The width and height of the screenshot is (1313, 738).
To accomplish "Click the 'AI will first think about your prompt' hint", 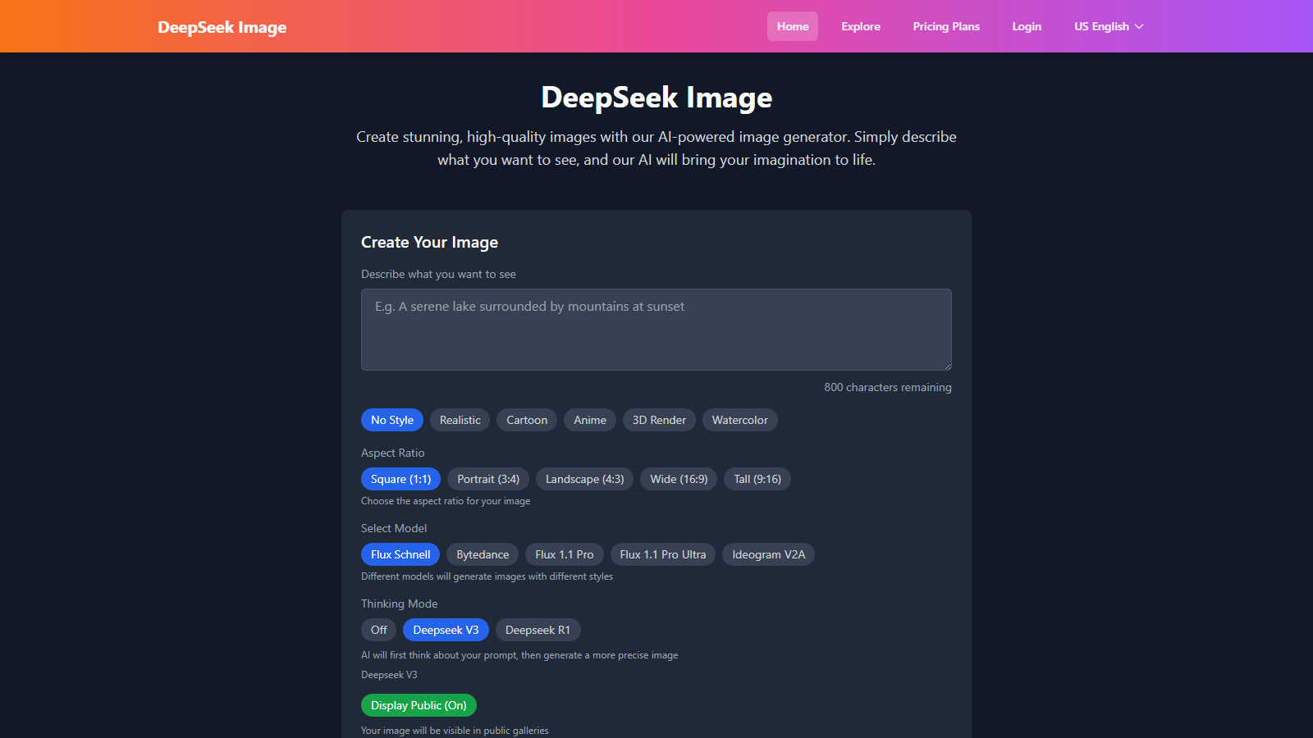I will pyautogui.click(x=519, y=655).
